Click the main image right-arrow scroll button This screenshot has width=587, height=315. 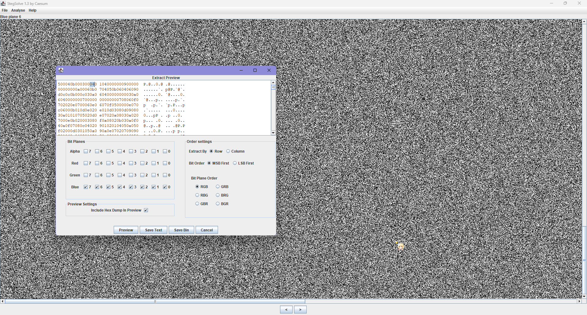click(x=579, y=301)
